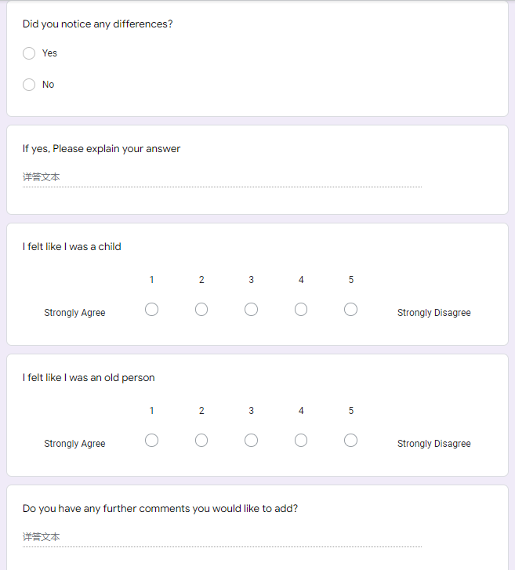
Task: Click the 'Did you notice any differences?' question title
Action: (x=98, y=24)
